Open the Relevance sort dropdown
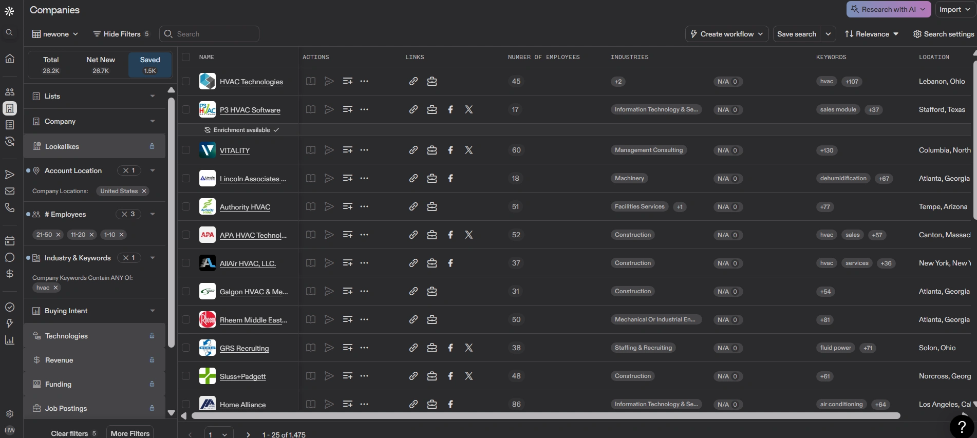 click(872, 34)
